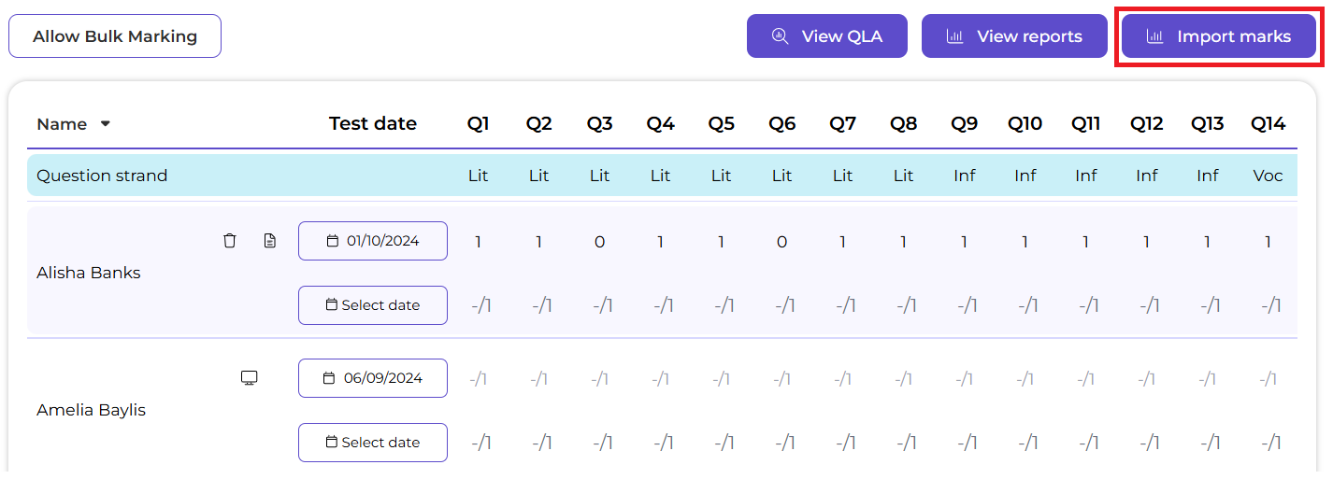Screen dimensions: 1333x479
Task: Click the chart icon on View reports
Action: click(954, 36)
